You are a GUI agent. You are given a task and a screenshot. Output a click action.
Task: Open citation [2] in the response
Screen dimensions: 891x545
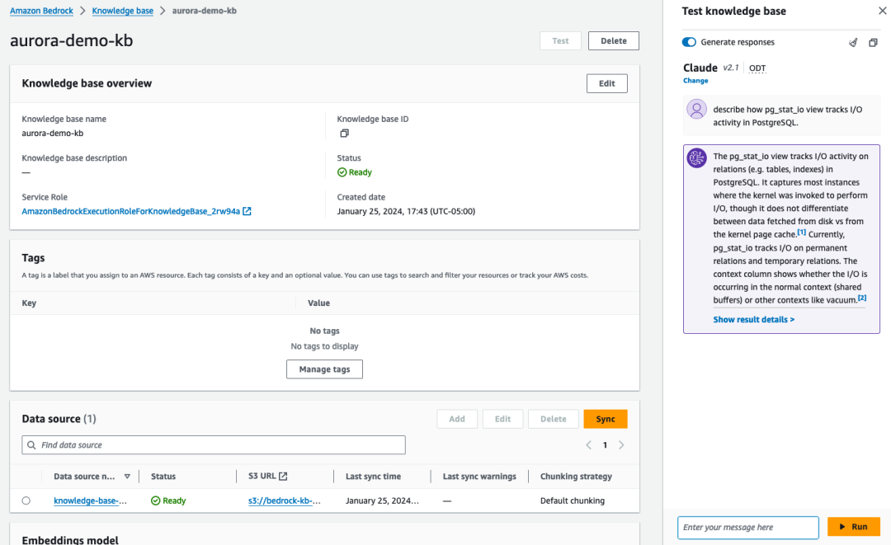[x=862, y=298]
